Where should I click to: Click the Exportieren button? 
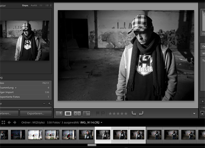[x=36, y=114]
